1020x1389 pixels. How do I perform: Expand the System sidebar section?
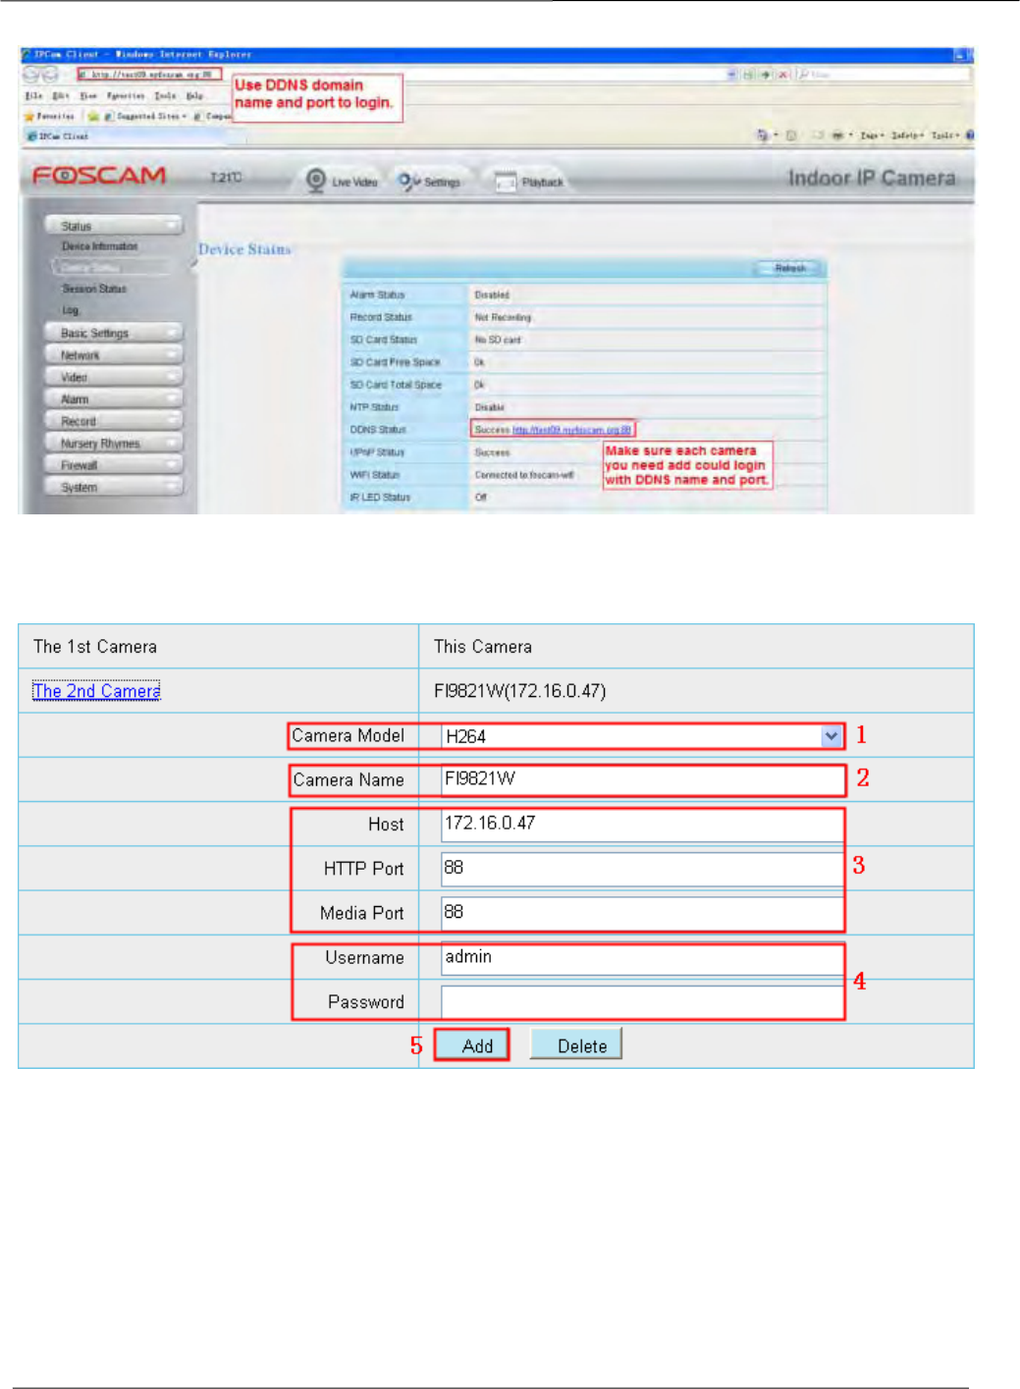[114, 487]
